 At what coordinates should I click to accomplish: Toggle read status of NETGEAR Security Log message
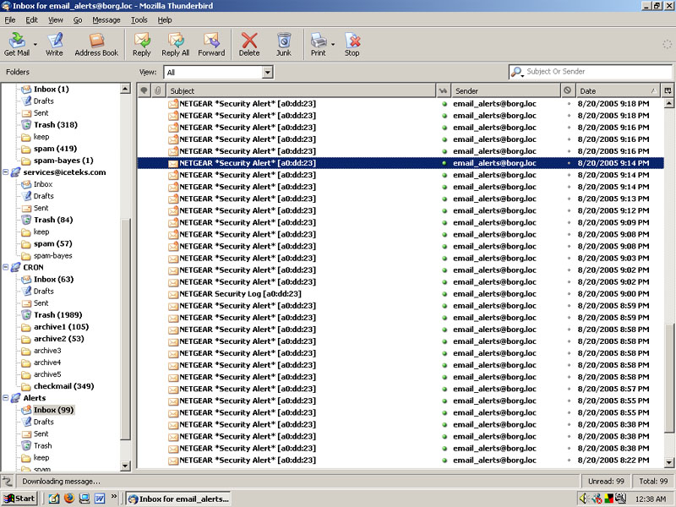coord(444,293)
